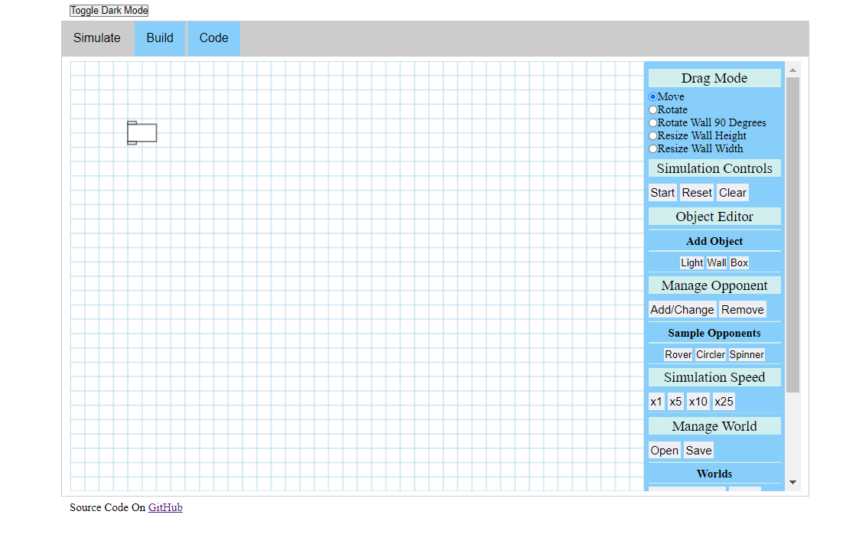859x544 pixels.
Task: Click the Simulation Controls heading
Action: pos(714,168)
